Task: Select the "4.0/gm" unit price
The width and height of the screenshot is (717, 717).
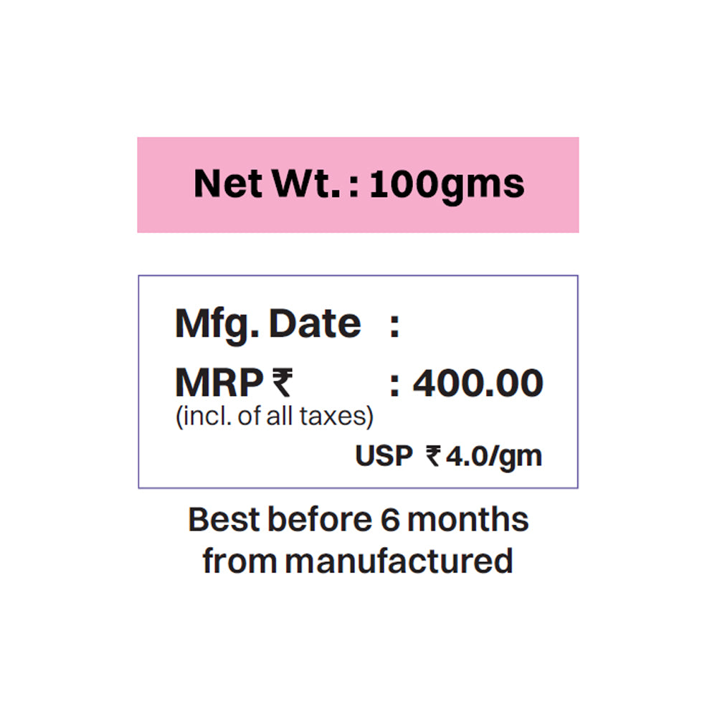Action: coord(493,456)
